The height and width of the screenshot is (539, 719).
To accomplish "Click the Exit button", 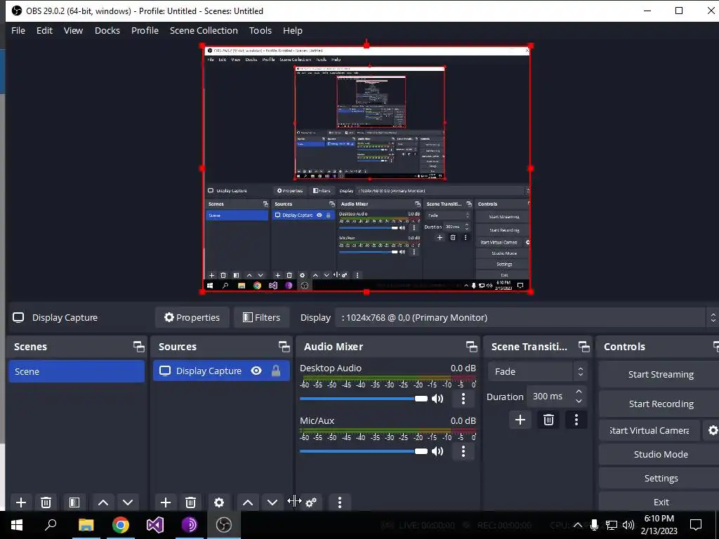I will pos(661,502).
